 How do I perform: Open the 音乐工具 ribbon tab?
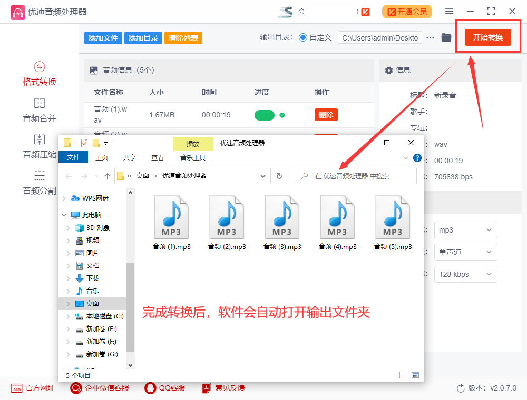pos(193,157)
